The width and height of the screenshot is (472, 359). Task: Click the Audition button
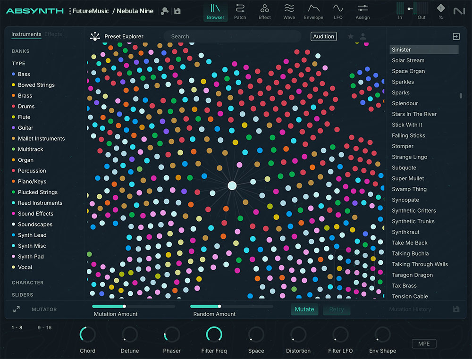point(323,36)
